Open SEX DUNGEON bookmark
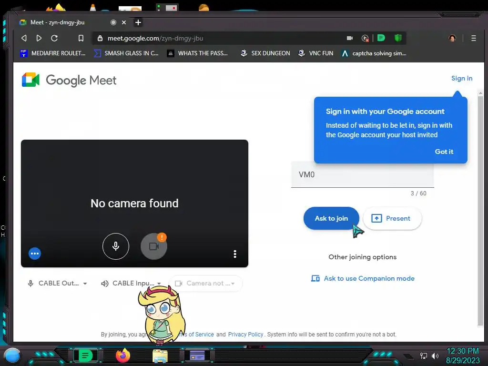The height and width of the screenshot is (366, 488). coord(265,53)
